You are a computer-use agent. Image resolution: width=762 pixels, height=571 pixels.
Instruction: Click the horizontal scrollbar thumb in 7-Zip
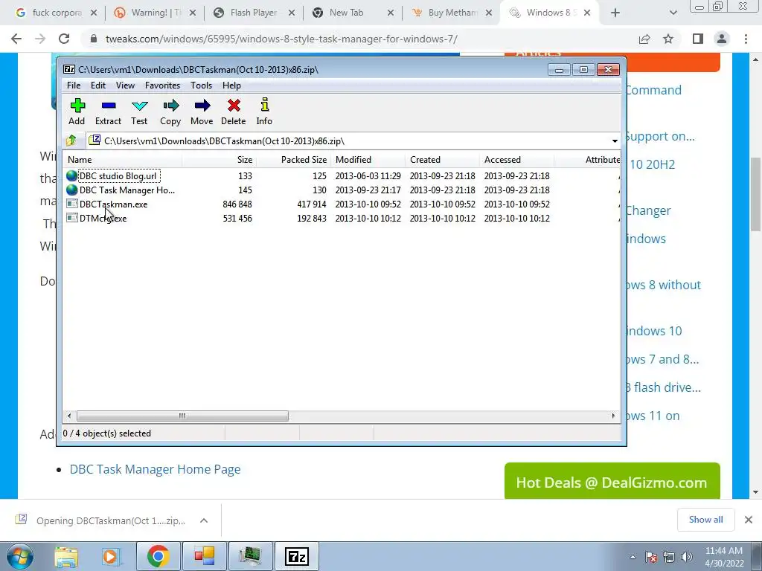[182, 416]
